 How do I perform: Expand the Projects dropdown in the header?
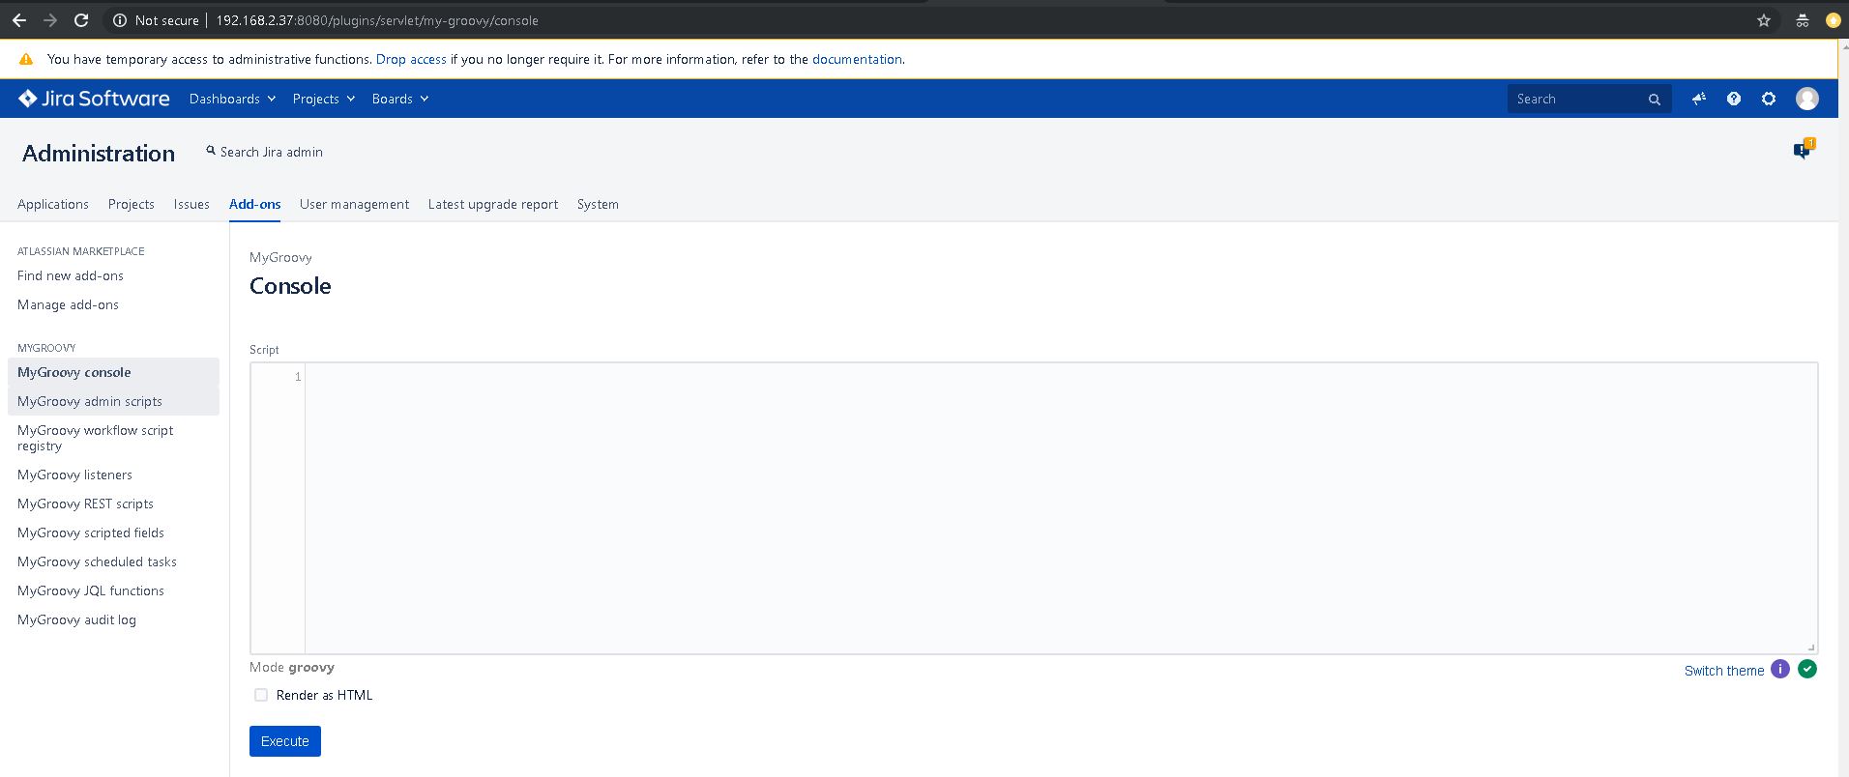click(x=324, y=99)
